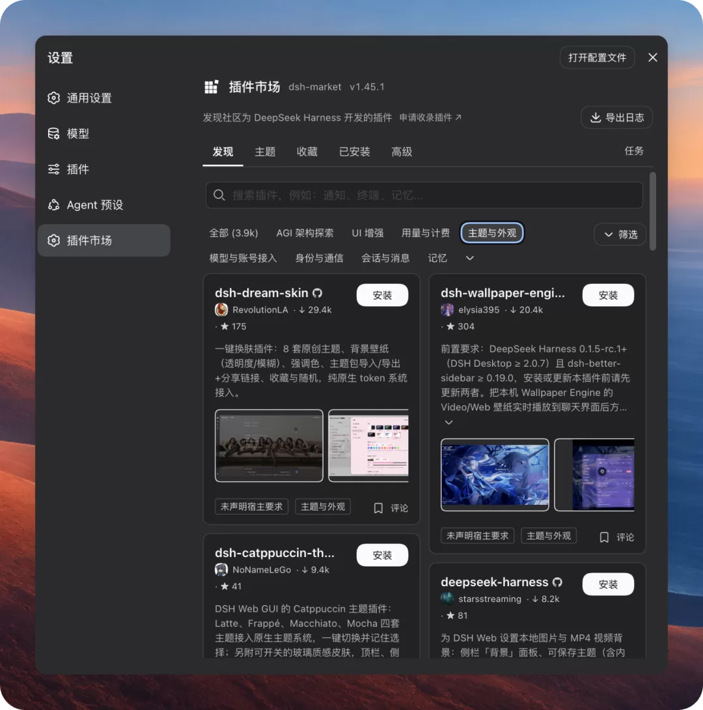
Task: Open the 任务 tab on the right
Action: pyautogui.click(x=634, y=150)
